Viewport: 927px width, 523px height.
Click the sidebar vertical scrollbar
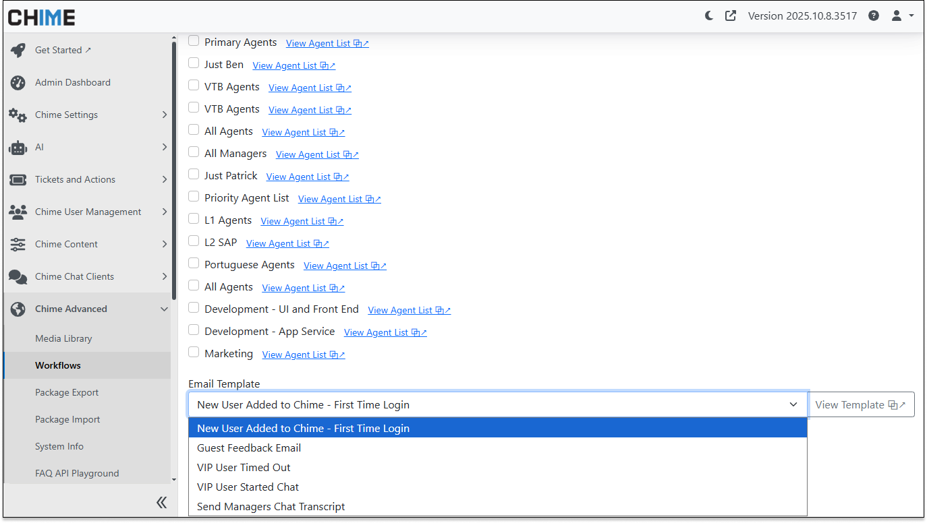[174, 168]
